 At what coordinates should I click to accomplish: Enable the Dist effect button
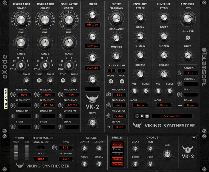click(117, 154)
